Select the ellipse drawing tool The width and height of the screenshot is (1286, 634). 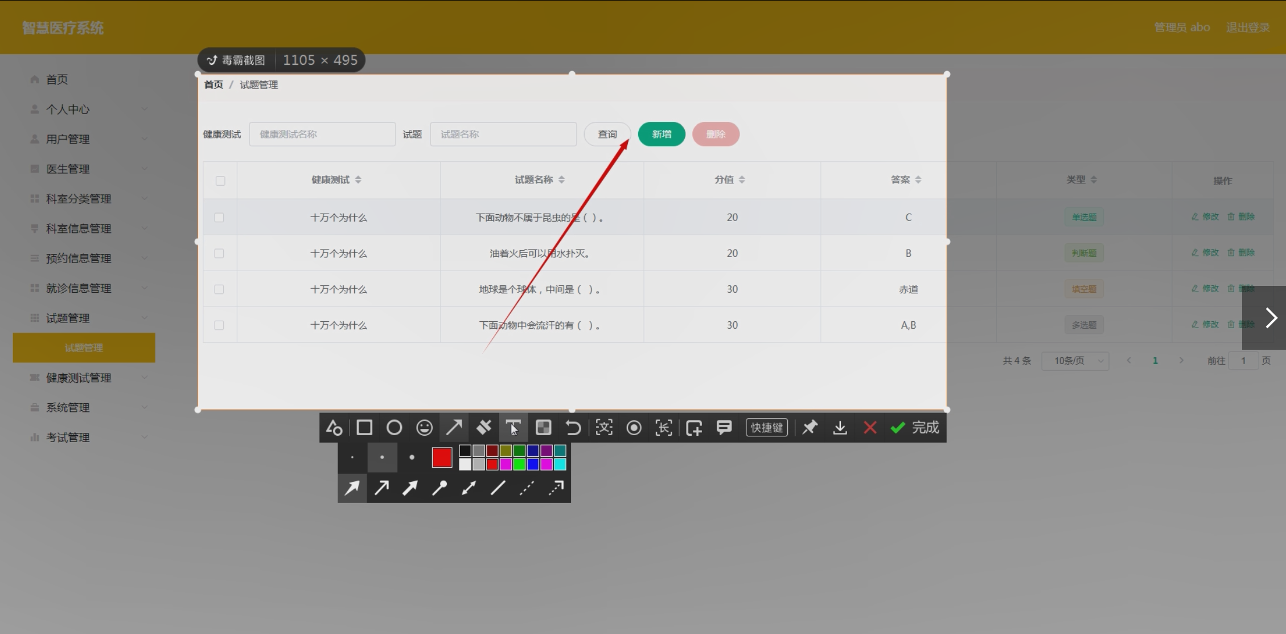tap(394, 428)
